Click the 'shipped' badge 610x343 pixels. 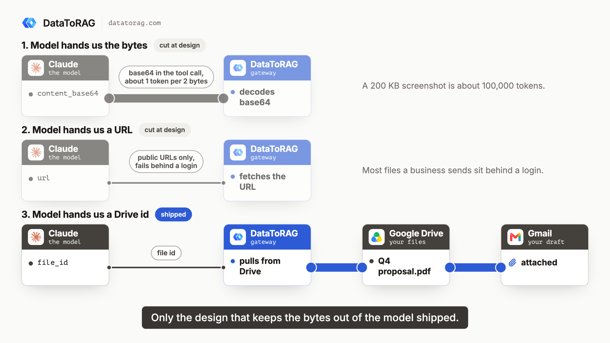tap(173, 215)
